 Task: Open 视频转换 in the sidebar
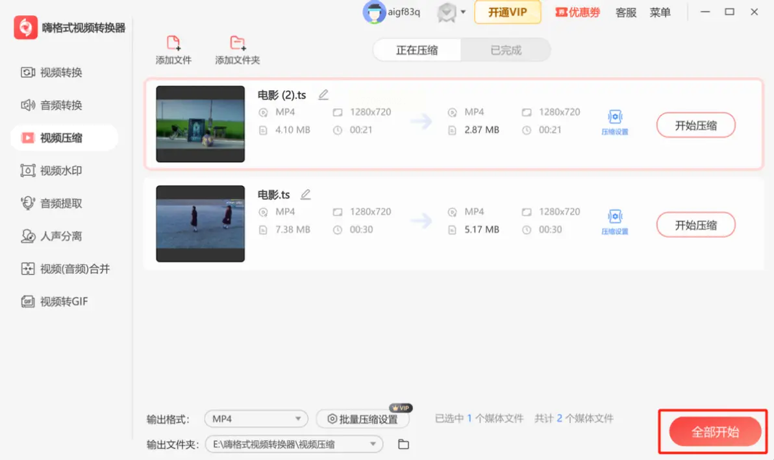61,73
